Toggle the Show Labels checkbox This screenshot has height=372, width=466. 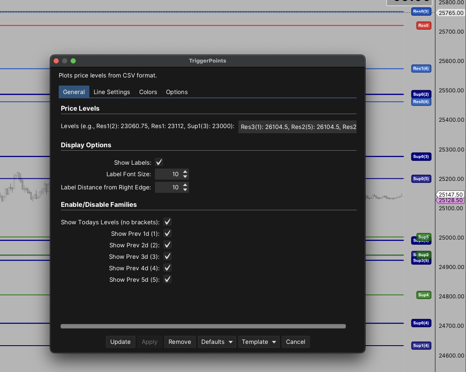coord(159,162)
